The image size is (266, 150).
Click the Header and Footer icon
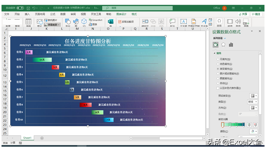point(194,22)
